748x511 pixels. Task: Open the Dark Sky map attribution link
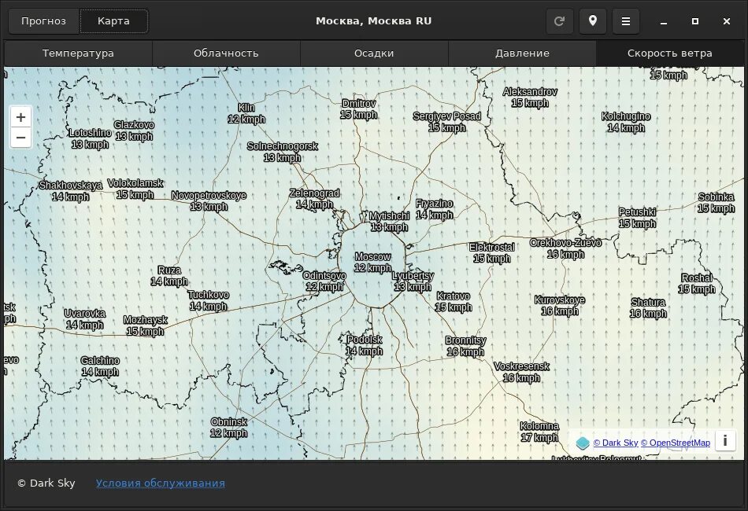[616, 443]
